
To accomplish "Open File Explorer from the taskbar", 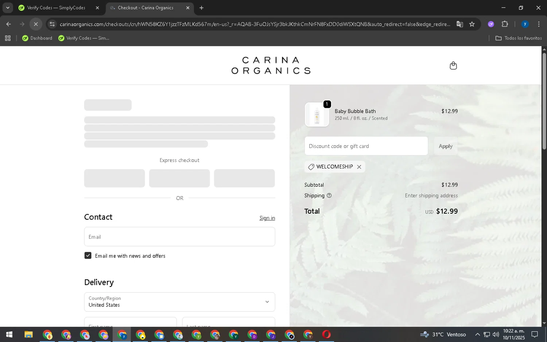I will [28, 334].
